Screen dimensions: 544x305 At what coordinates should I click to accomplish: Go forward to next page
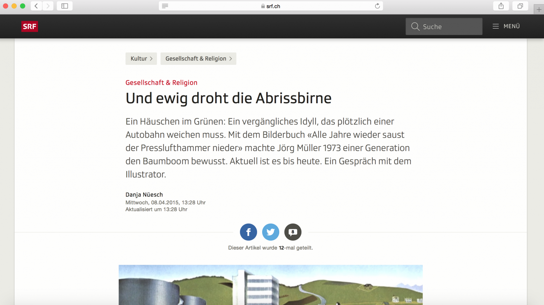click(48, 6)
